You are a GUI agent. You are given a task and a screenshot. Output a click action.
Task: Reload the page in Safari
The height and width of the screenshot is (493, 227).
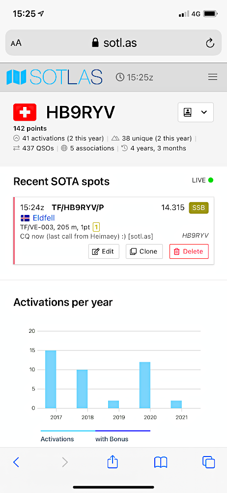[210, 43]
